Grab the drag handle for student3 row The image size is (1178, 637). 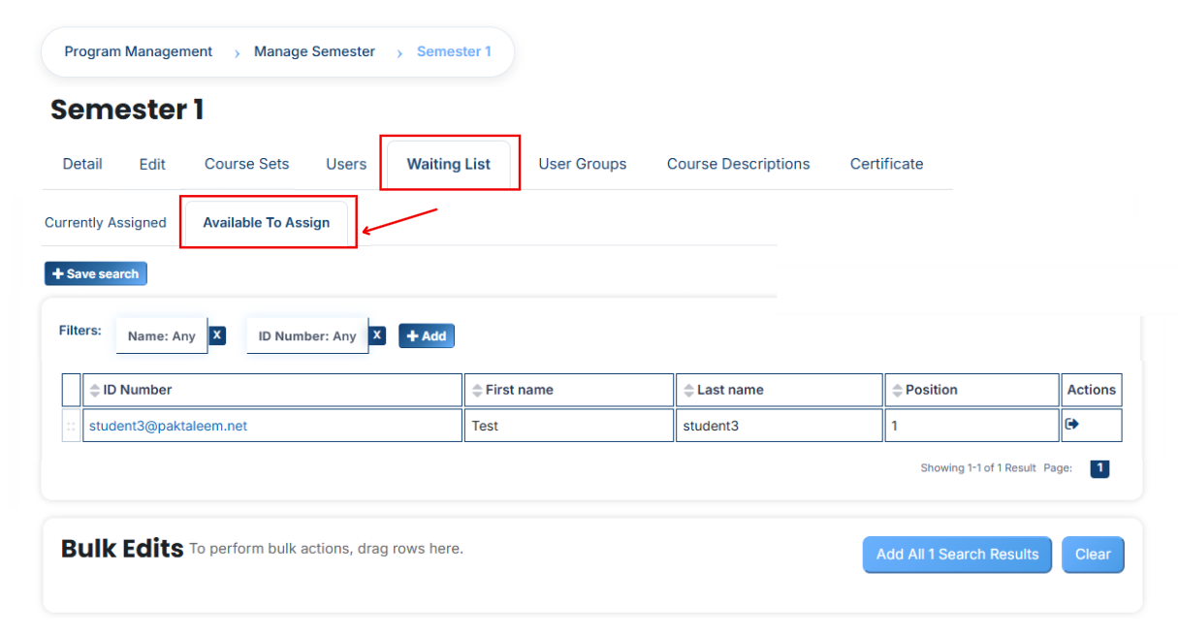[71, 426]
